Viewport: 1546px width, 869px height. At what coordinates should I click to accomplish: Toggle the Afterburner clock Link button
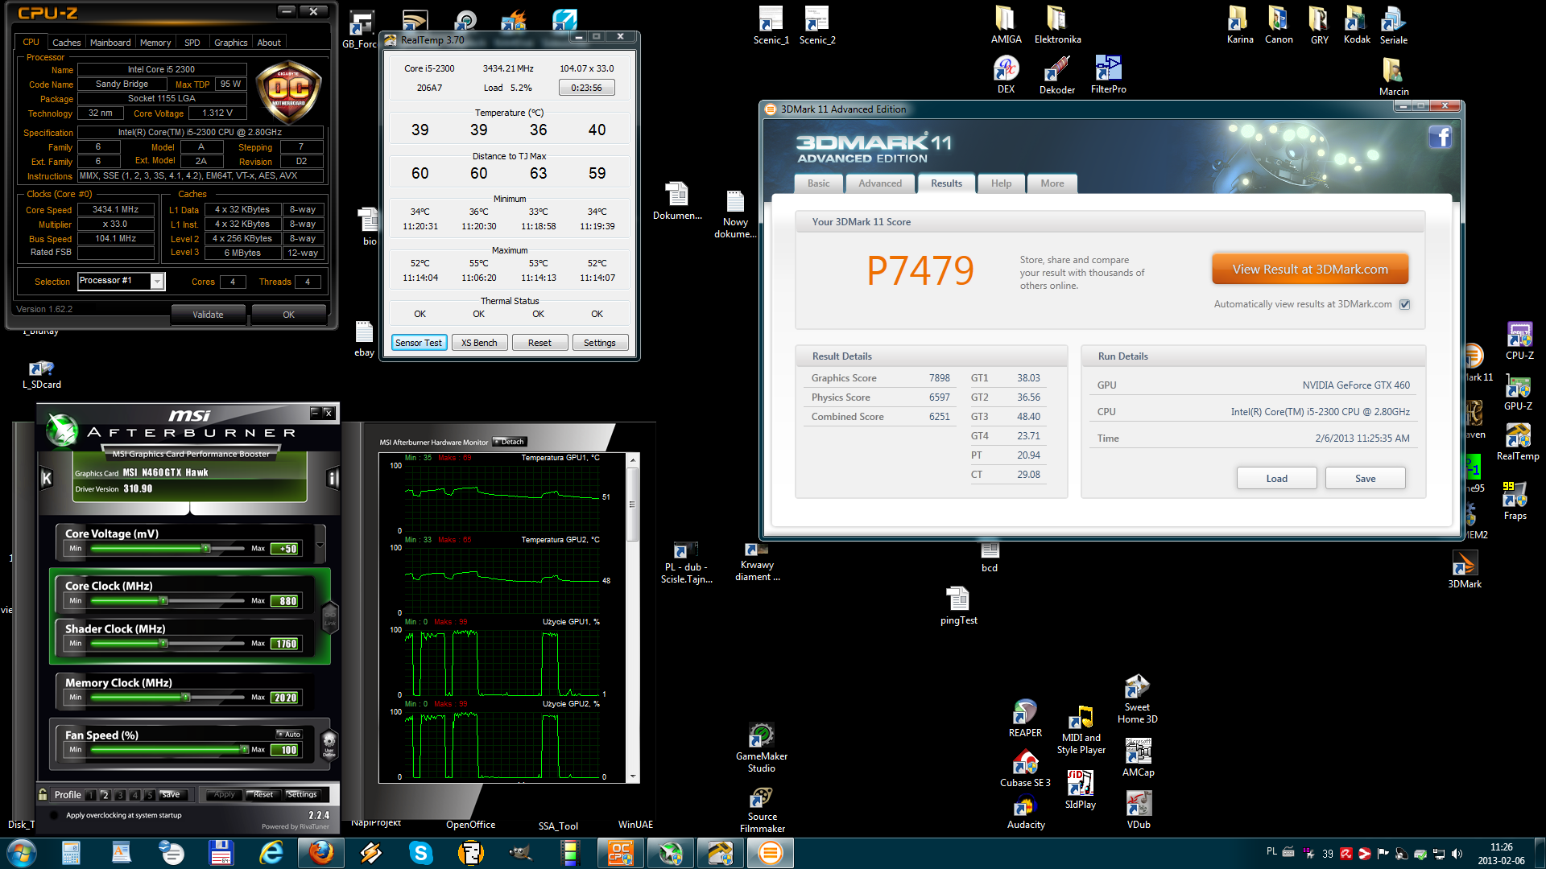click(329, 618)
